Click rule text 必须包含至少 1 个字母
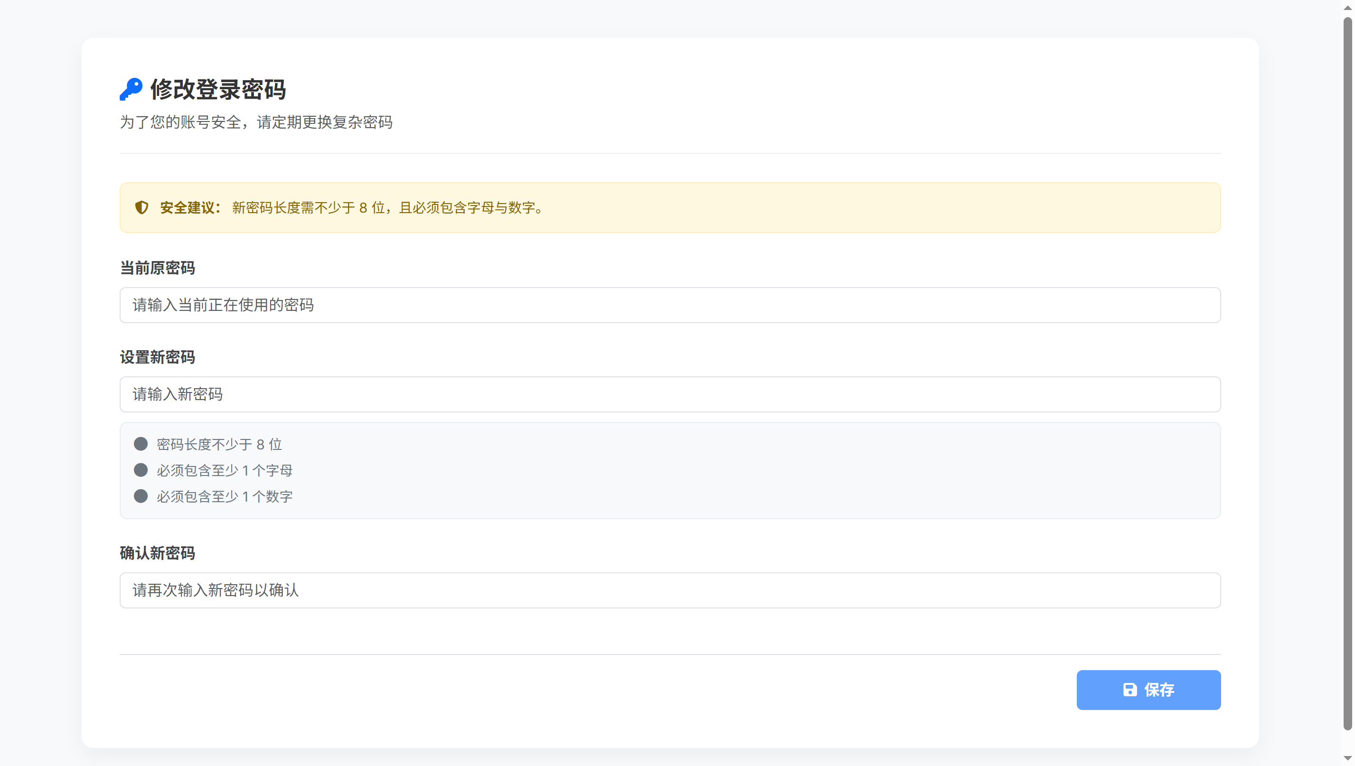The image size is (1355, 766). coord(224,470)
